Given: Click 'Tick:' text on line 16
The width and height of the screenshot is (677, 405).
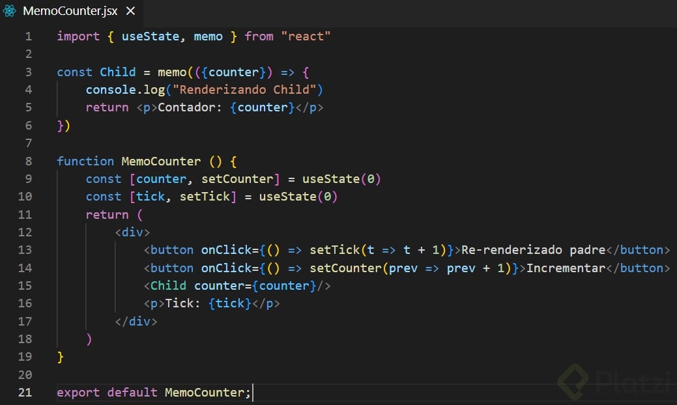Looking at the screenshot, I should pyautogui.click(x=183, y=303).
